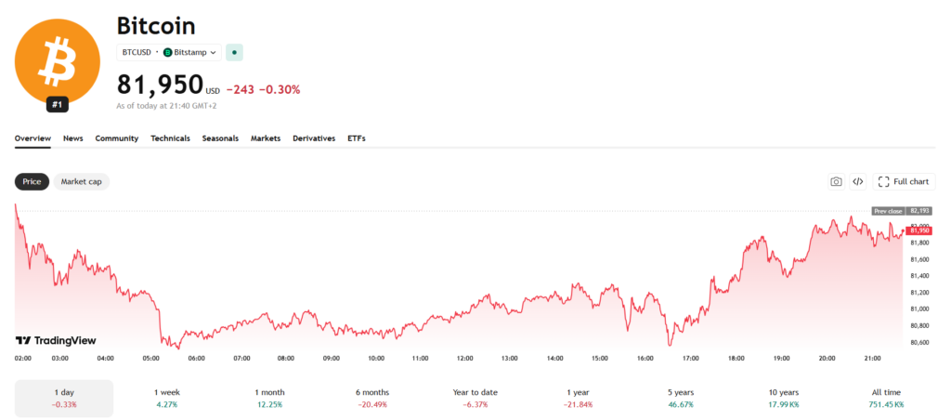Select the 1 year range
The image size is (951, 420).
point(577,398)
